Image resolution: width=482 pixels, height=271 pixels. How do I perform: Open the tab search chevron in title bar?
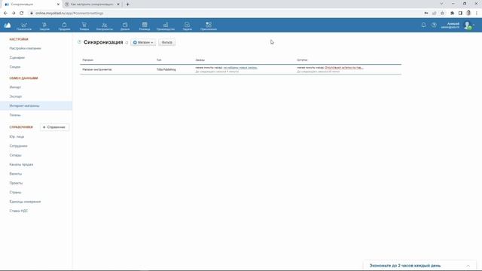click(x=441, y=4)
